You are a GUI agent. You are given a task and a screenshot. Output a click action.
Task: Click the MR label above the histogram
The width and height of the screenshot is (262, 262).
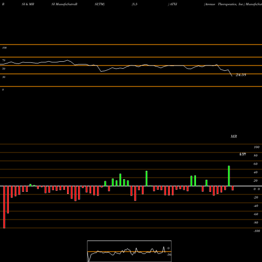click(234, 136)
